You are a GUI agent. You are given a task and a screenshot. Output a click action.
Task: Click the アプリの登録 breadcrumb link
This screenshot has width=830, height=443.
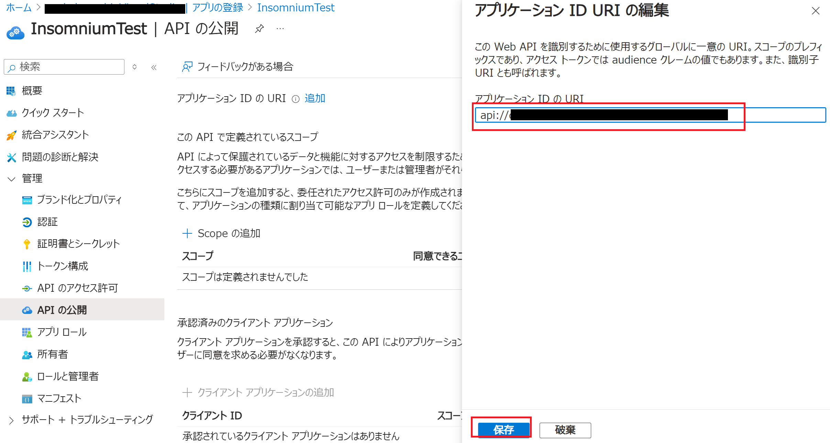[218, 8]
